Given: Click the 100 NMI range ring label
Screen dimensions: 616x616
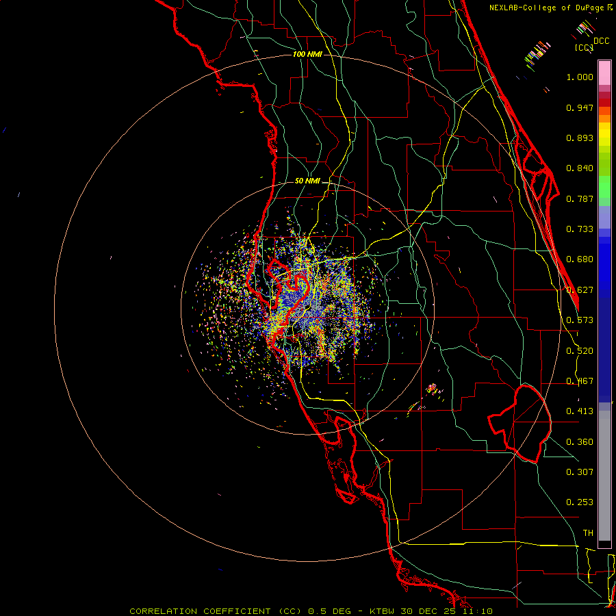Looking at the screenshot, I should [x=307, y=54].
